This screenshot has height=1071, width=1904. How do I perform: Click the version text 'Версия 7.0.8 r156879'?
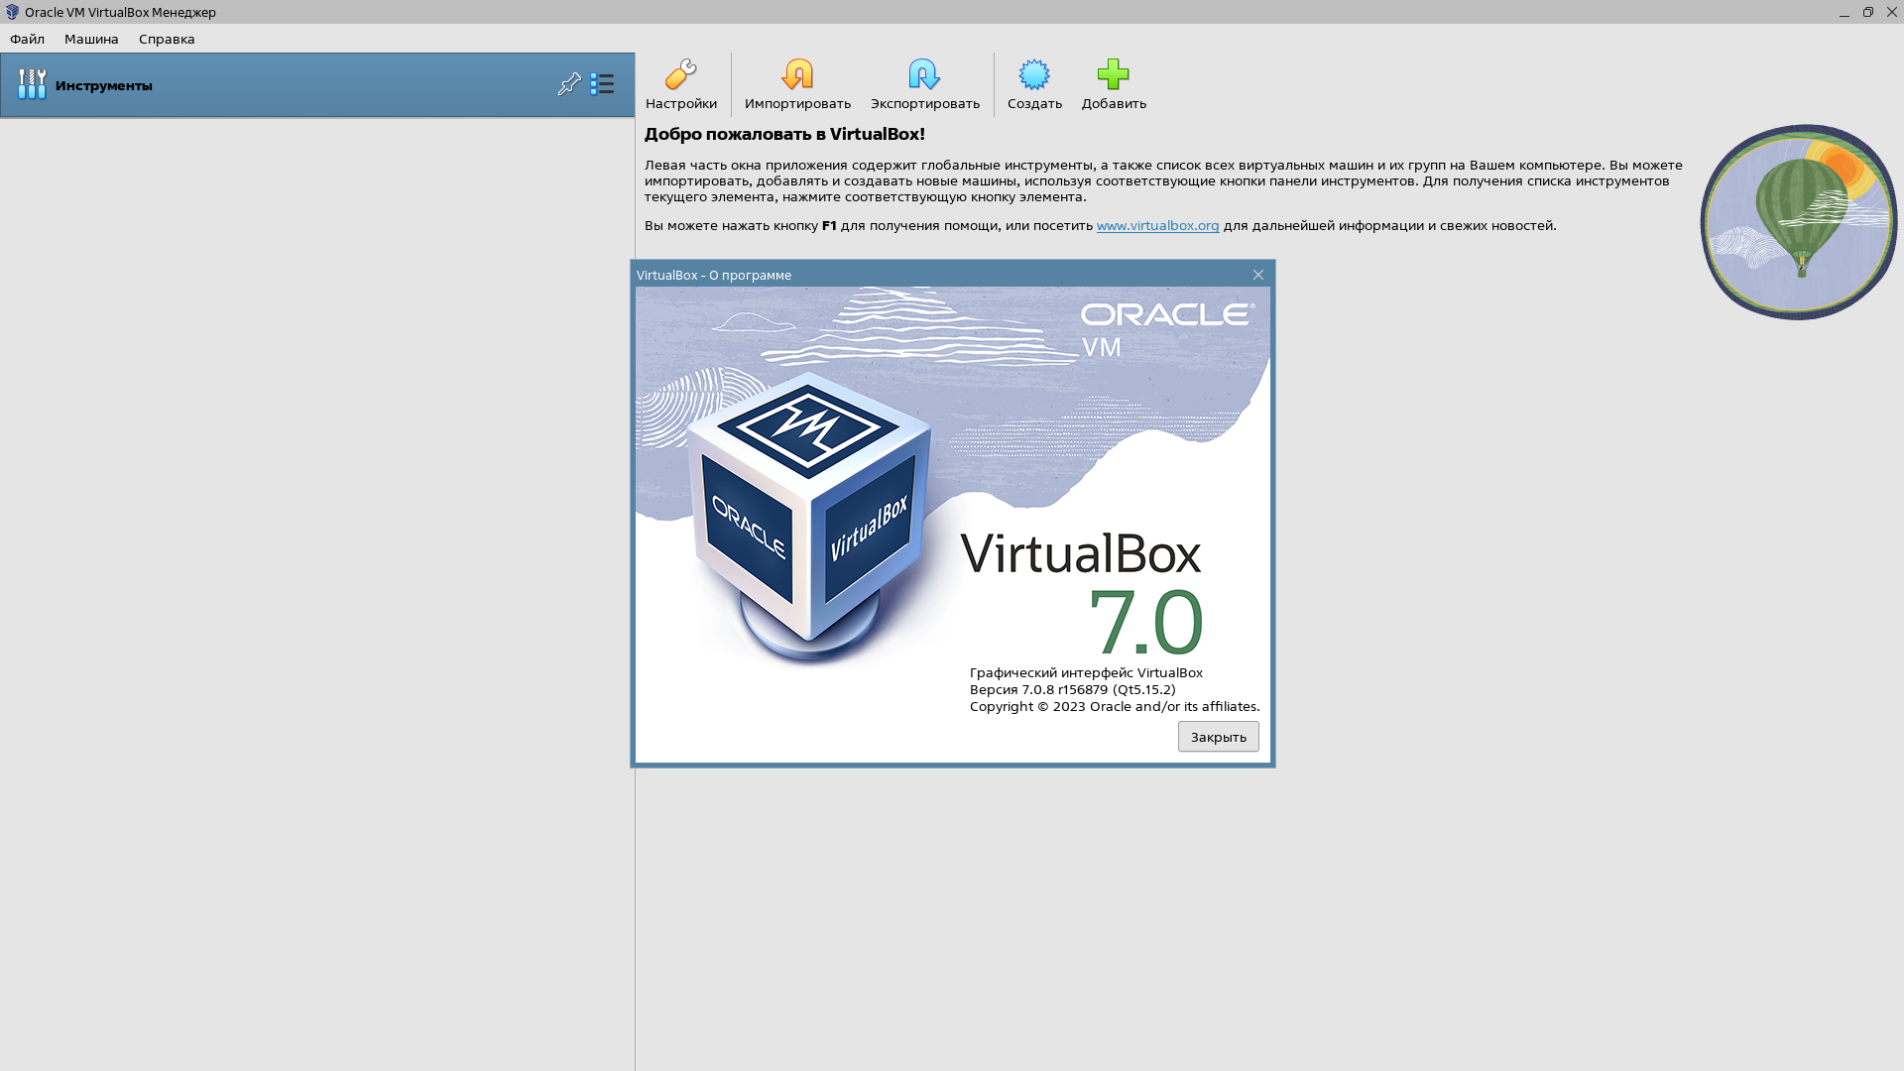coord(1038,689)
